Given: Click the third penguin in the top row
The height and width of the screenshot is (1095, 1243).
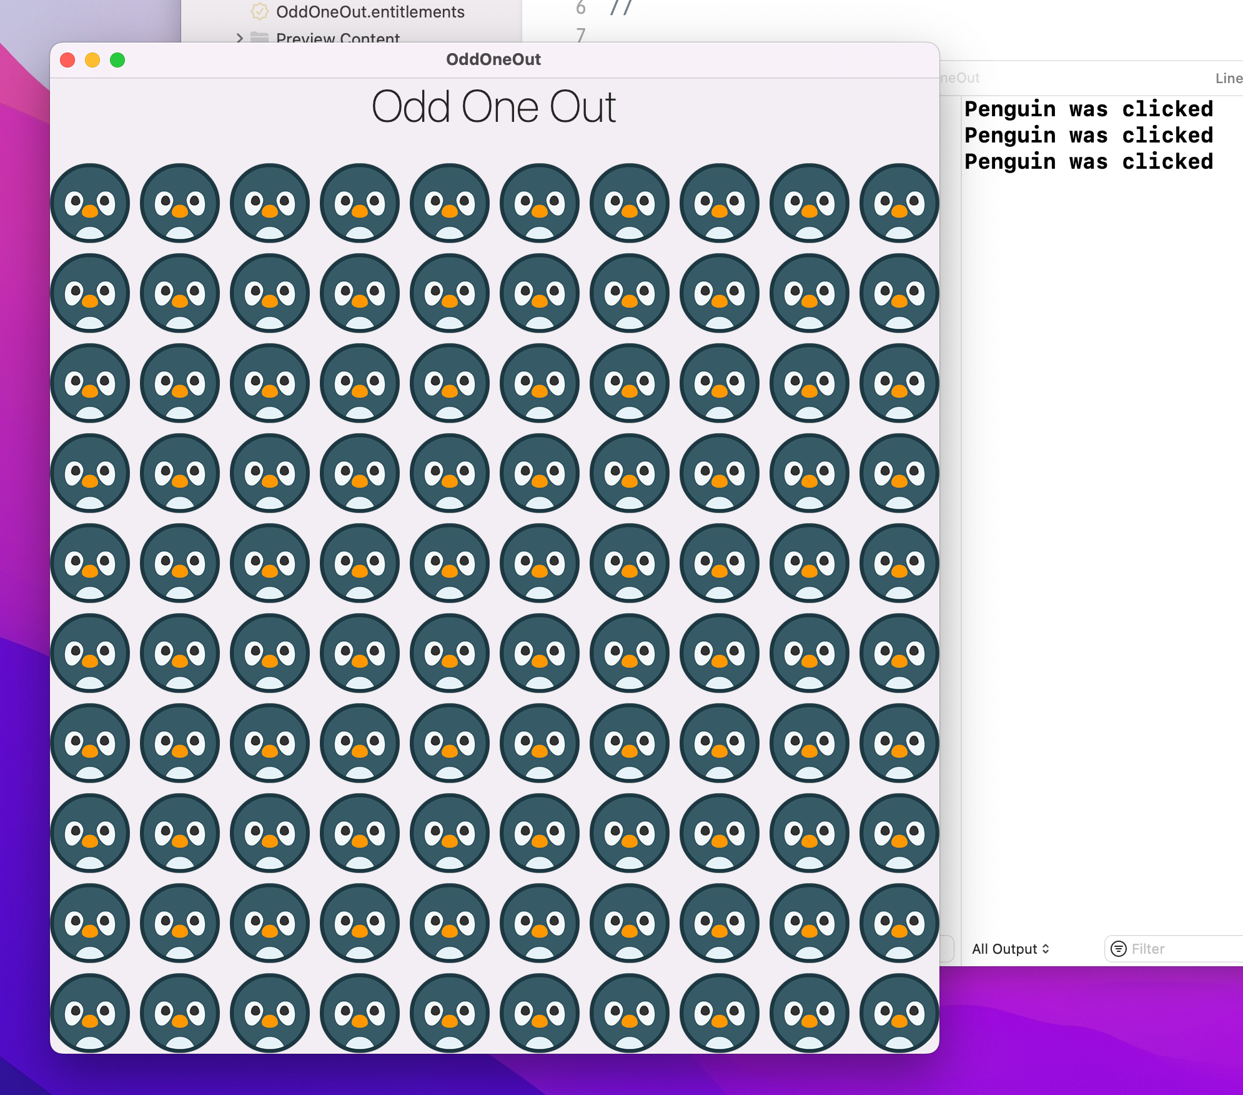Looking at the screenshot, I should pyautogui.click(x=270, y=203).
